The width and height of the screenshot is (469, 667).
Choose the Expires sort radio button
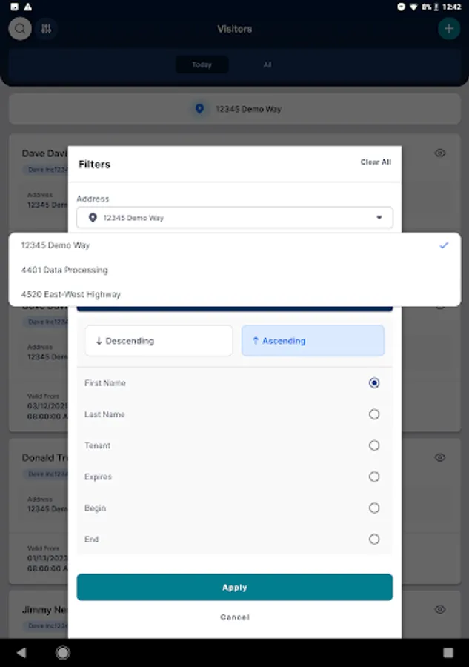(374, 477)
